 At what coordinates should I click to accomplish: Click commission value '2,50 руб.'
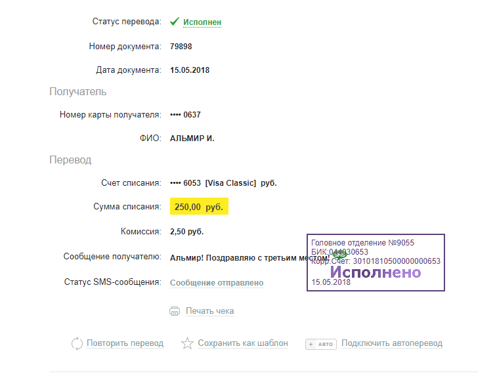click(187, 231)
